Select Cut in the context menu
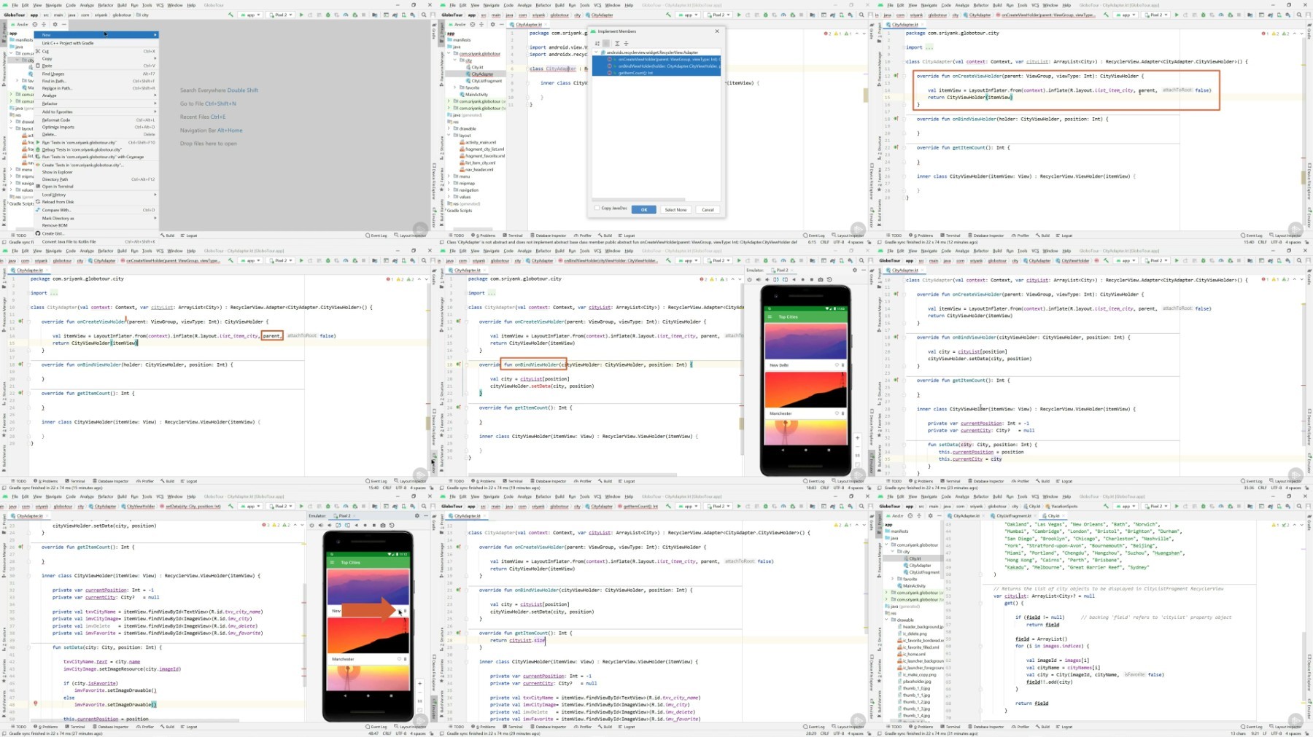 tap(45, 51)
